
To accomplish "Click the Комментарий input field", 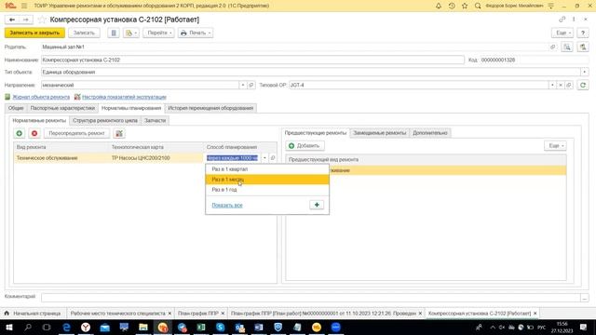I will [x=310, y=298].
